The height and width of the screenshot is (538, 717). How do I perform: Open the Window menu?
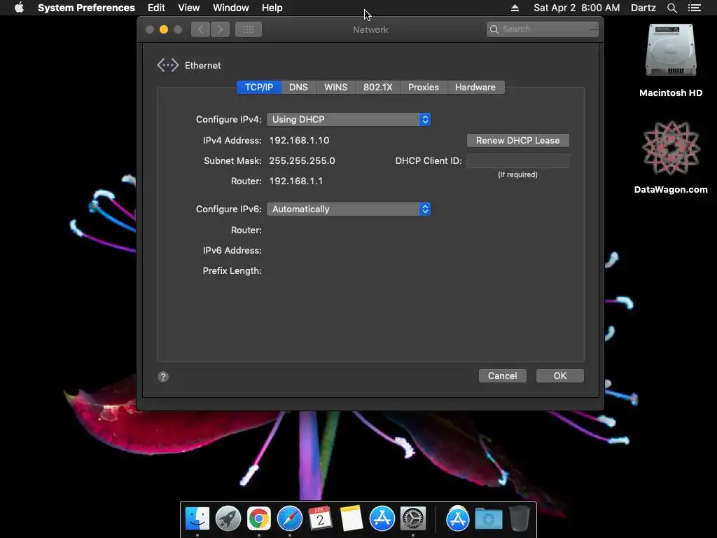231,8
